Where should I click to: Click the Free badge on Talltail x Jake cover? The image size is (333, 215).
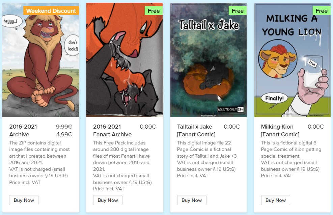point(238,10)
